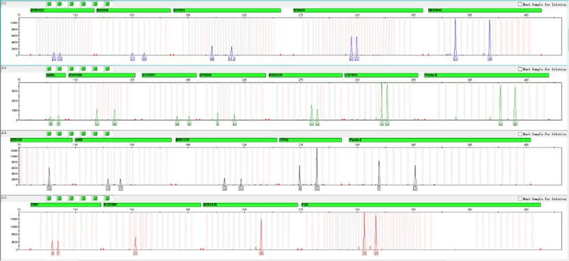Tick Mark Sample for Deletion in D19S433 panel
Image resolution: width=569 pixels, height=261 pixels.
[x=520, y=4]
